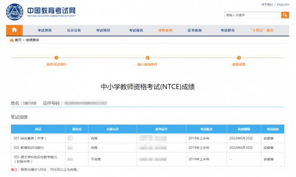Select the 成绩查询 menu item
The image size is (296, 177).
click(165, 30)
